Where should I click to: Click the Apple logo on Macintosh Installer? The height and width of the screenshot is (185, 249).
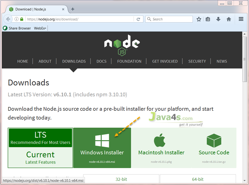160,140
